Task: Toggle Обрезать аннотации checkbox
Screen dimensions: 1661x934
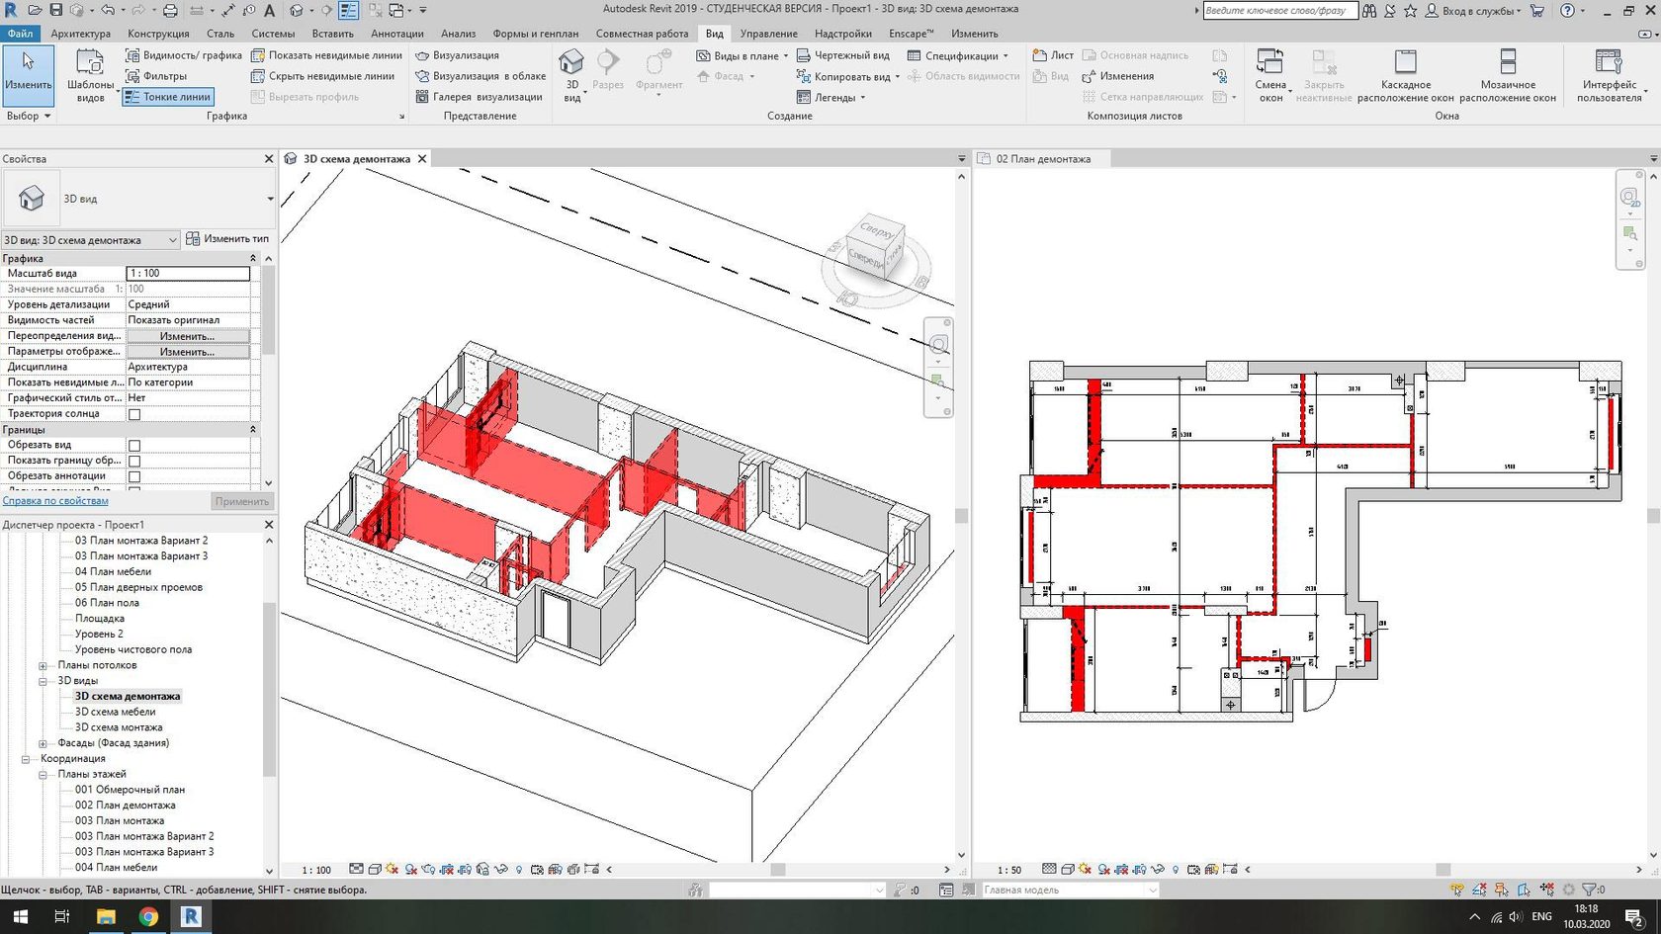Action: point(134,477)
